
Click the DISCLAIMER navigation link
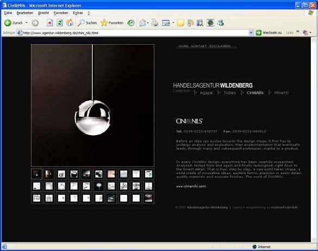220,46
